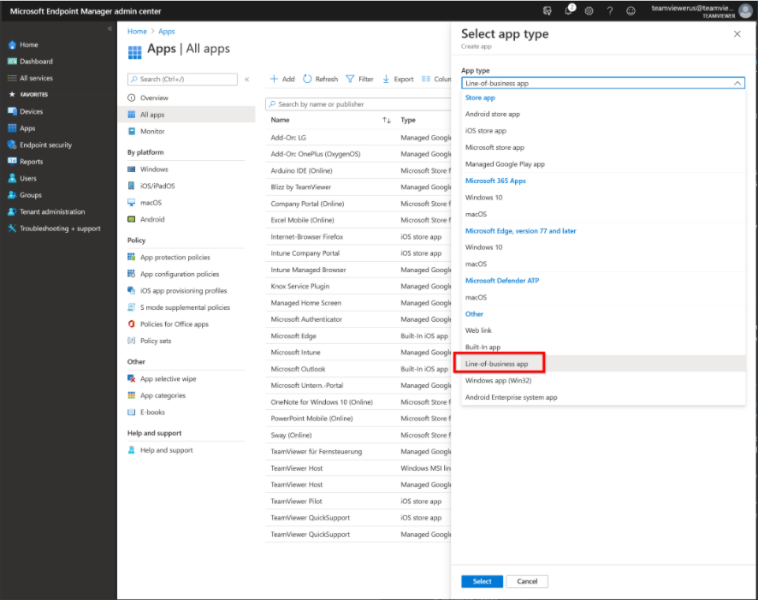Open App categories icon
Viewport: 758px width, 600px height.
click(x=132, y=395)
